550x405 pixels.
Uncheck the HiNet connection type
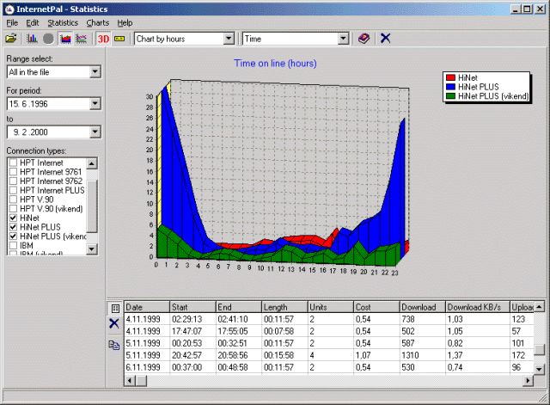(13, 218)
